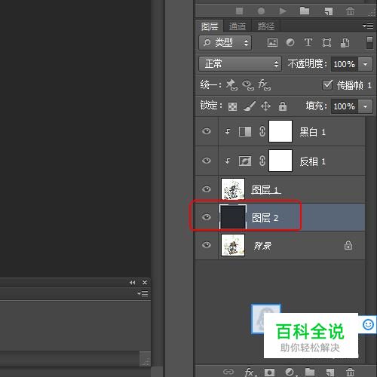Screen dimensions: 377x377
Task: Create new fill or adjustment layer
Action: [x=290, y=372]
